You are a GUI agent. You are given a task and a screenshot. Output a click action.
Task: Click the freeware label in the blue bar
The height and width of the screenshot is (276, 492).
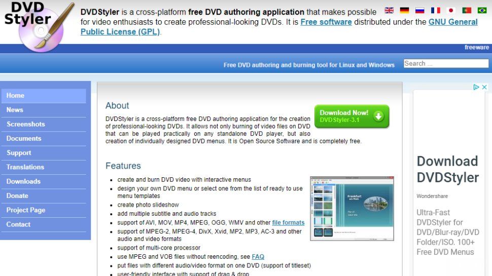tap(477, 47)
